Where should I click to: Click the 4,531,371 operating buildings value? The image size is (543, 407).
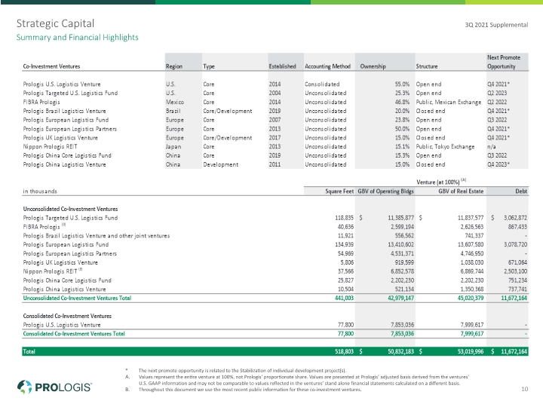[x=402, y=254]
